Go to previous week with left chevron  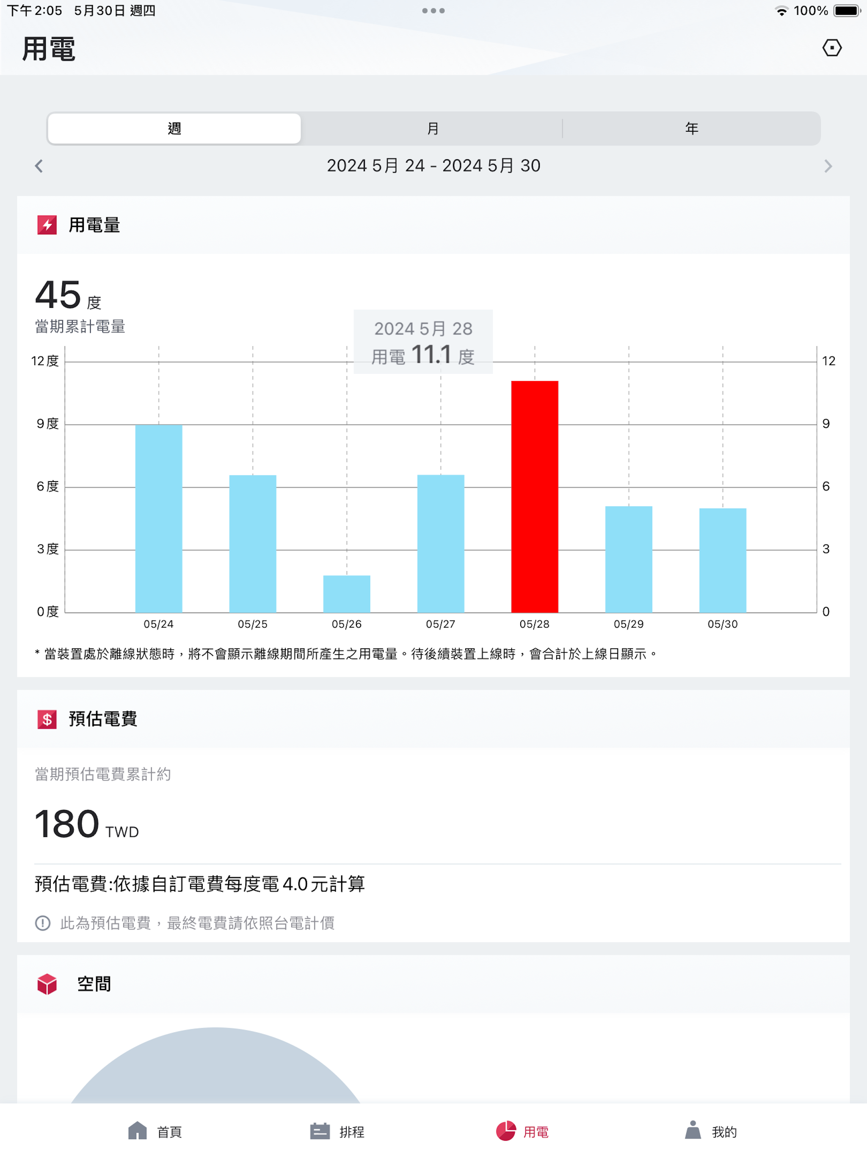tap(39, 166)
